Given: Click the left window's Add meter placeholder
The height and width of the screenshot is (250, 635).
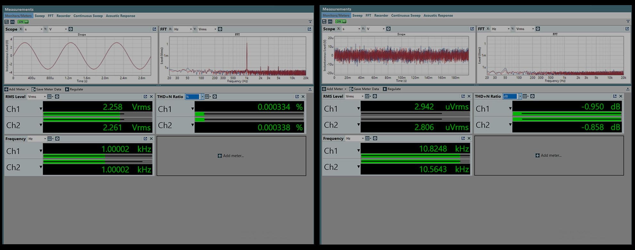Looking at the screenshot, I should pyautogui.click(x=231, y=156).
